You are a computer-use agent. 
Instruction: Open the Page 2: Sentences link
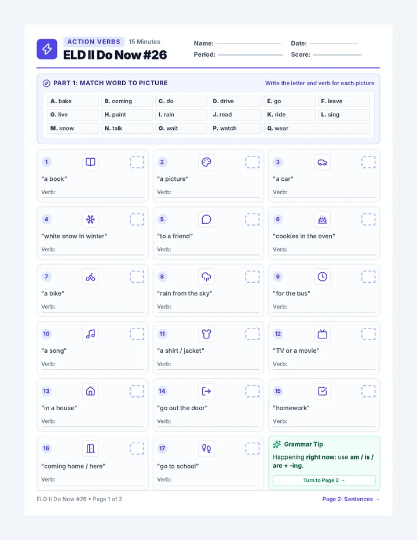(x=351, y=499)
